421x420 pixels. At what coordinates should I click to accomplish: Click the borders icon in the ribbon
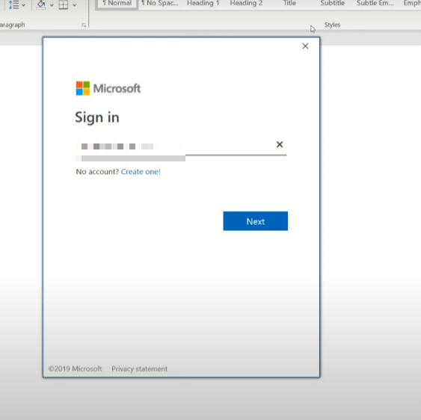pos(64,4)
